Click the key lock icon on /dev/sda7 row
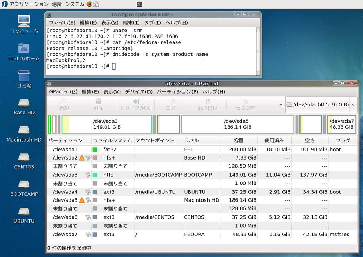Image resolution: width=363 pixels, height=257 pixels. (88, 234)
